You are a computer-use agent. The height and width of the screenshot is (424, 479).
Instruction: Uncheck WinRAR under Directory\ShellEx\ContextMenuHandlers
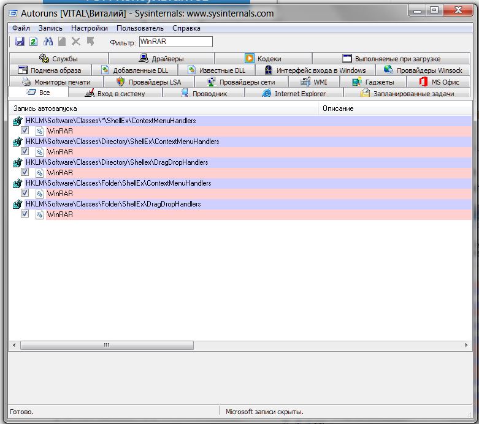pyautogui.click(x=25, y=151)
